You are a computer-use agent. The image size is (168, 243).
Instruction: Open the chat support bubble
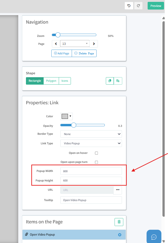(x=154, y=237)
